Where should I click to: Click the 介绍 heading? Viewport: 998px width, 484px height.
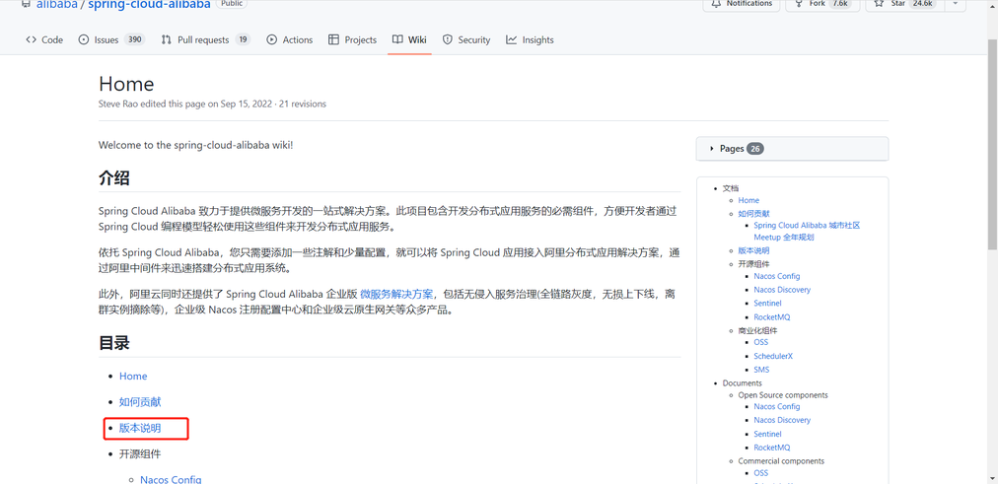click(114, 177)
